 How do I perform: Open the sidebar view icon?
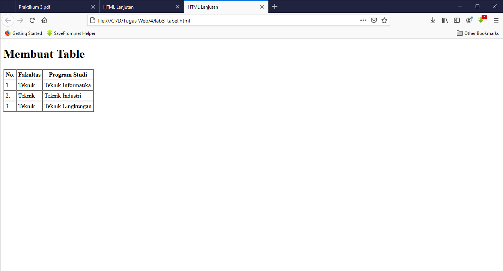click(456, 20)
